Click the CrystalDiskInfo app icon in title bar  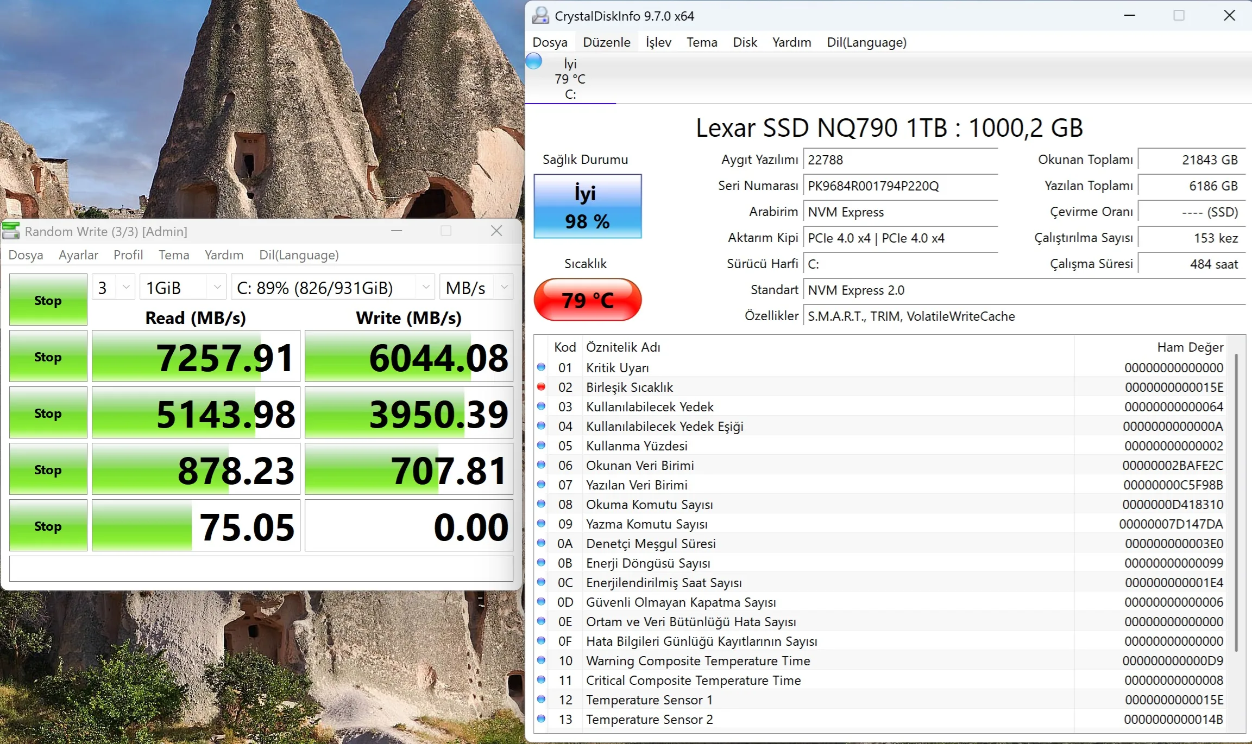click(x=540, y=16)
